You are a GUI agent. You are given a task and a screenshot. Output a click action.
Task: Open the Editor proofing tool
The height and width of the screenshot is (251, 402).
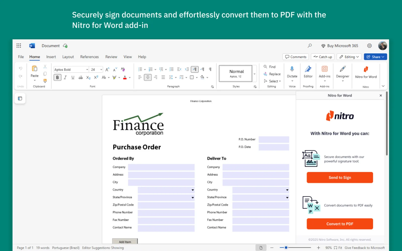pos(308,72)
